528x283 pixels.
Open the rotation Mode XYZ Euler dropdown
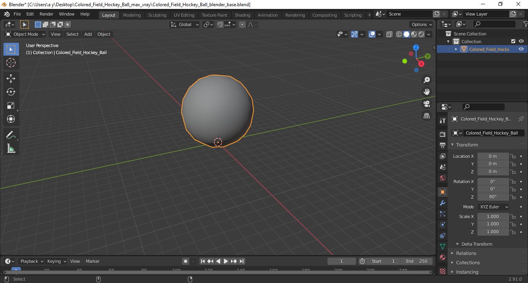tap(493, 207)
